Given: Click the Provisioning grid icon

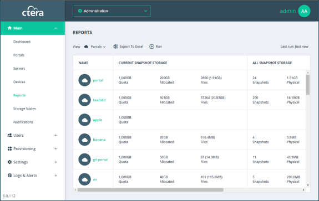Looking at the screenshot, I should (x=9, y=148).
